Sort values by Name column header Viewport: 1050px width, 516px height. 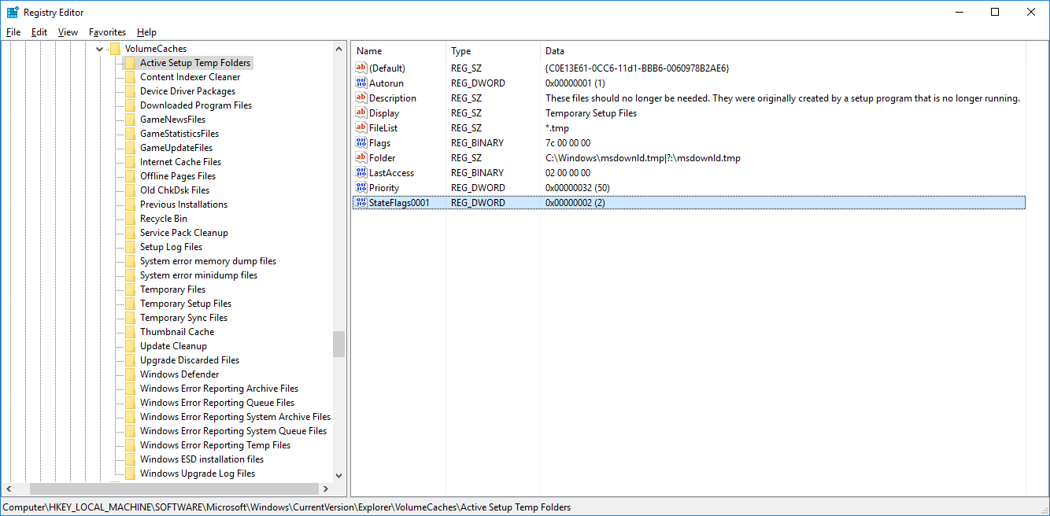tap(398, 51)
